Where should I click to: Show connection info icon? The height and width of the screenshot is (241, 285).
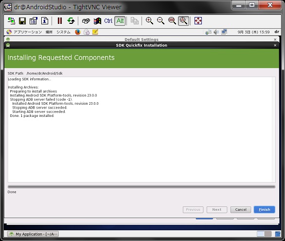[45, 21]
